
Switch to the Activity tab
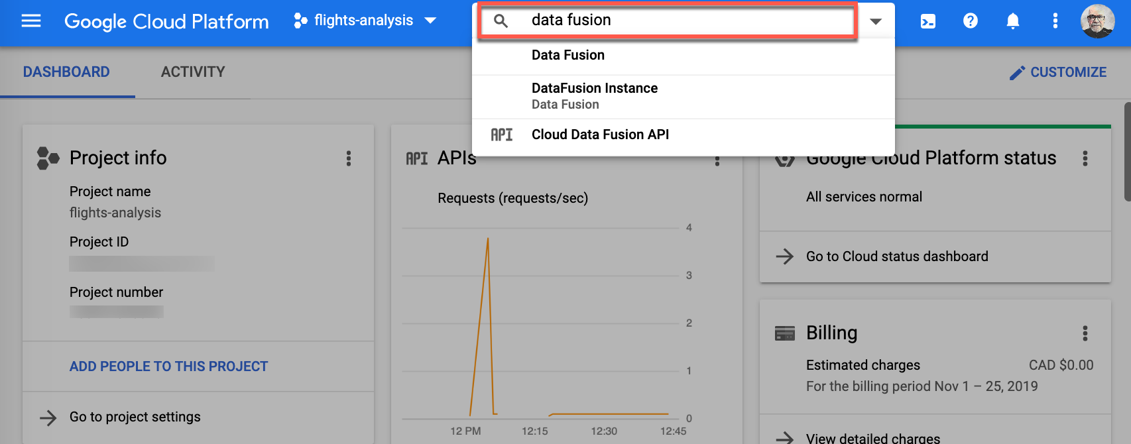193,72
